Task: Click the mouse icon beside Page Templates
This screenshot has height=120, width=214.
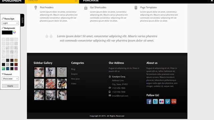Action: (136, 8)
